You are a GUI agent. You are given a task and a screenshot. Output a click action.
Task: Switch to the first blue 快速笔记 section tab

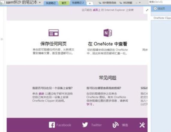pyautogui.click(x=51, y=3)
